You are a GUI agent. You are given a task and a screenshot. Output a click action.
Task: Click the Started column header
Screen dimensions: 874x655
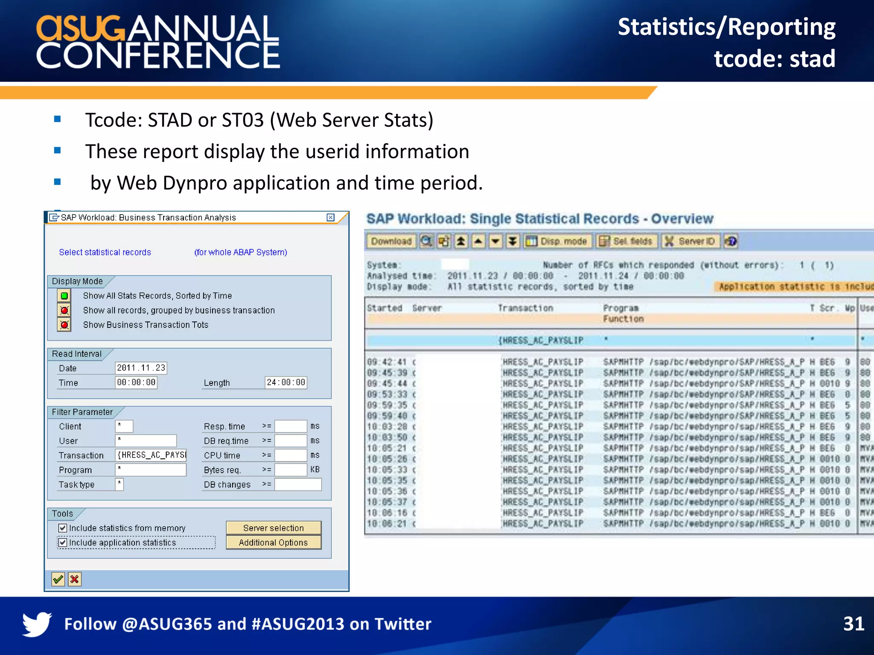[385, 308]
